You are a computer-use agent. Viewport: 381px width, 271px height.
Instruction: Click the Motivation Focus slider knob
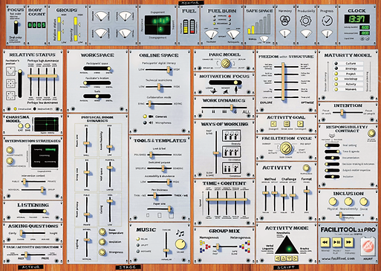(235, 82)
